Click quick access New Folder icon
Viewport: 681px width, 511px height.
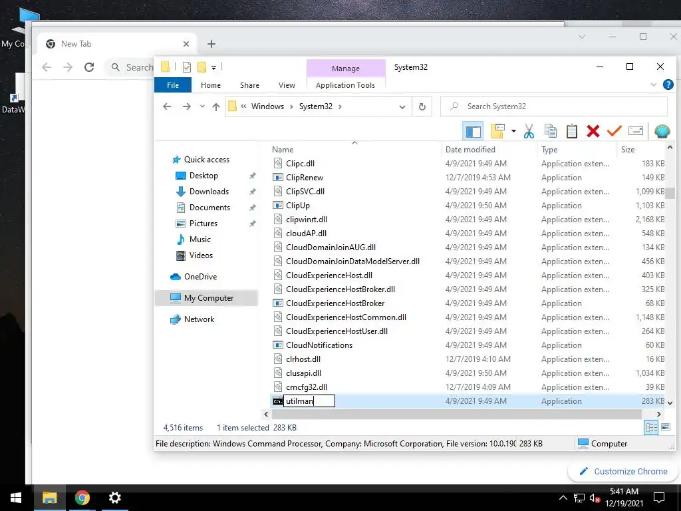tap(202, 67)
